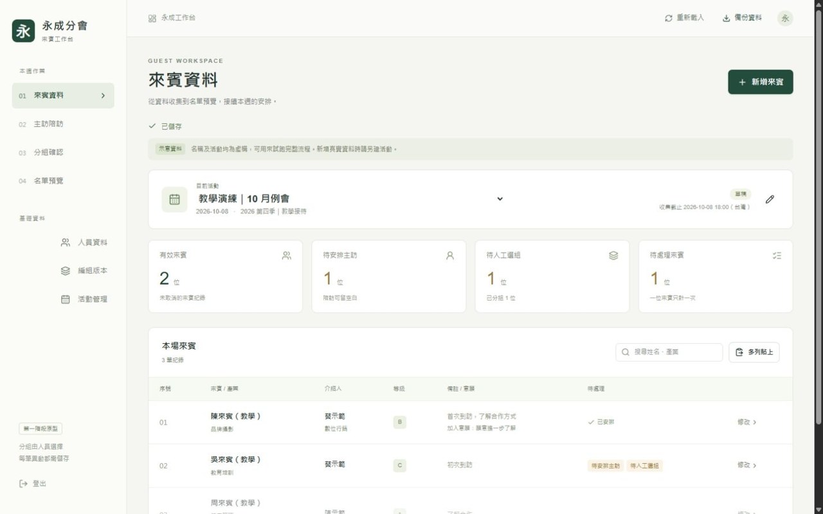
Task: Click the logout arrow icon beside 登出
Action: pyautogui.click(x=24, y=483)
